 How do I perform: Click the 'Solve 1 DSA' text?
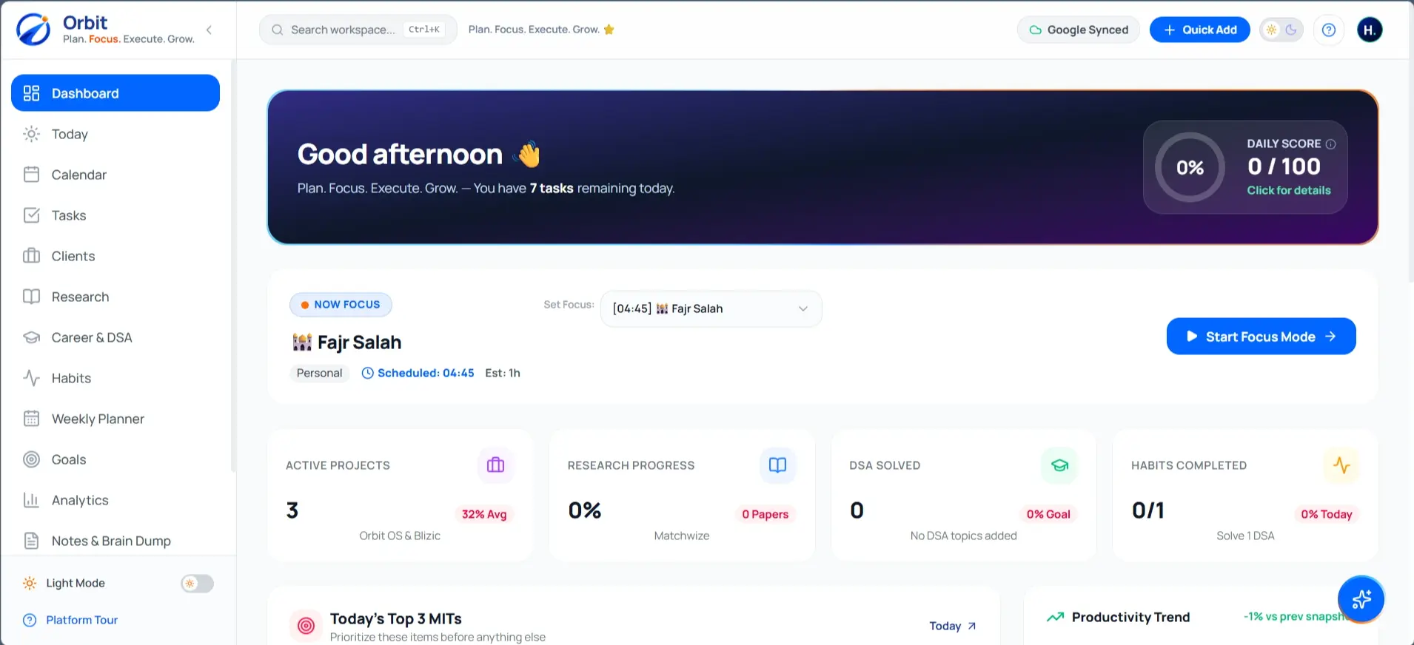[x=1245, y=536]
